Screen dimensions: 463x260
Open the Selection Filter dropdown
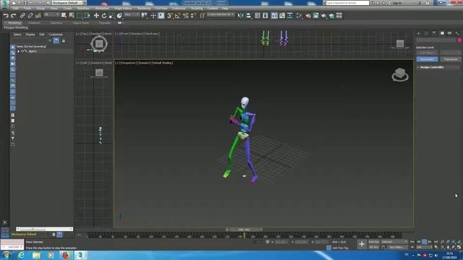point(51,14)
